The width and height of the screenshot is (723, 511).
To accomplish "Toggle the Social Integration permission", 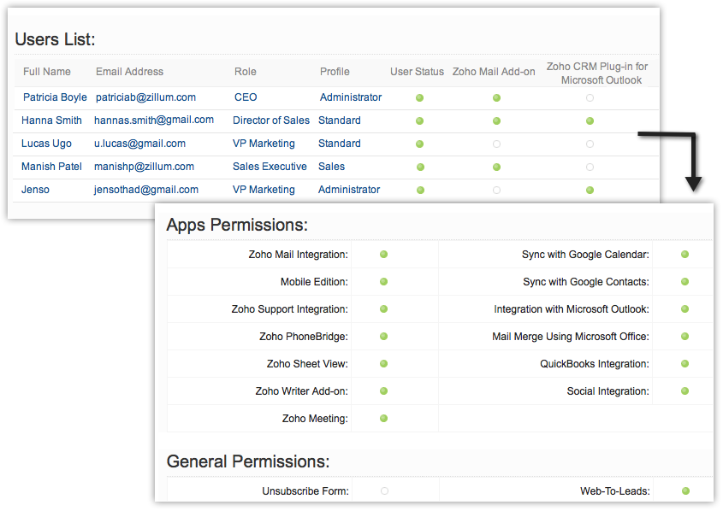I will point(684,391).
